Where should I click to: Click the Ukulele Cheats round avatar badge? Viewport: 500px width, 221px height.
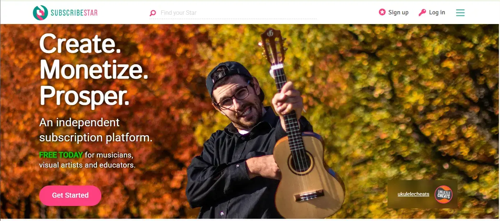tap(444, 194)
